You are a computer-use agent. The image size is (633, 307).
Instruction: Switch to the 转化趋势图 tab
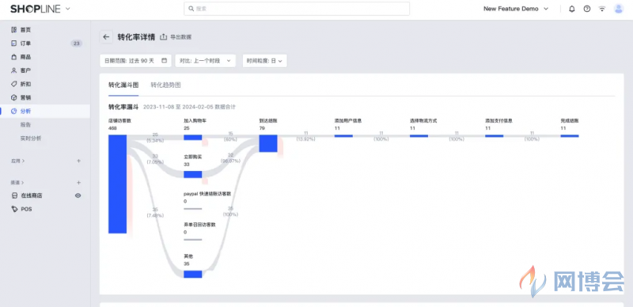(166, 85)
